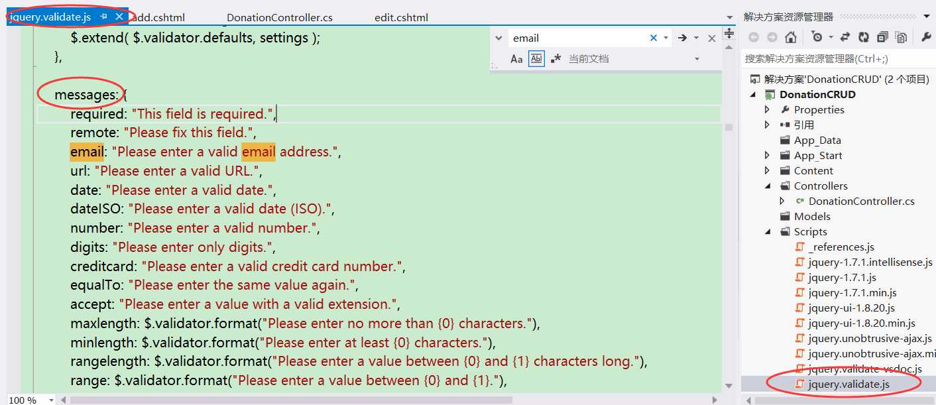Switch to the edit.cshtml tab
Image resolution: width=936 pixels, height=405 pixels.
[x=401, y=18]
